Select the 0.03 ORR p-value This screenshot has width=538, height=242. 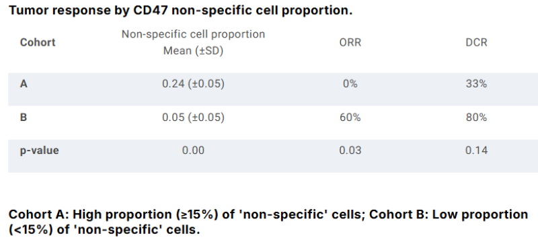coord(350,151)
